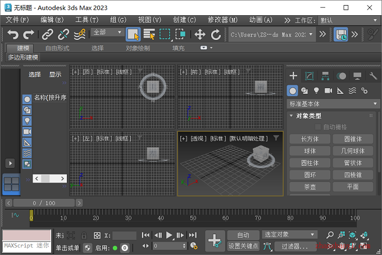Screen dimensions: 382x255
Task: Toggle lights display filter in Scene Explorer
Action: click(x=27, y=121)
